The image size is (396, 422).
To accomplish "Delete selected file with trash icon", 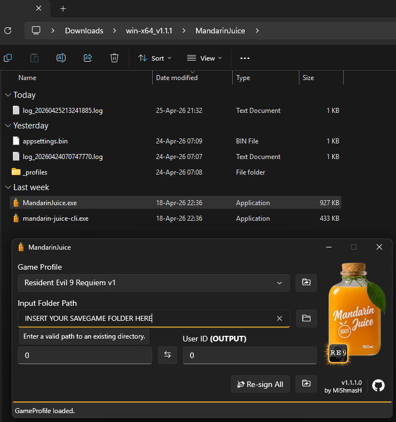I will point(114,58).
